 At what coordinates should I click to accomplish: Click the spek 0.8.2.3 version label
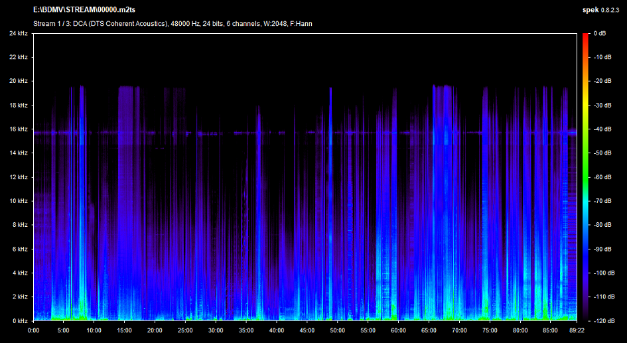(601, 11)
